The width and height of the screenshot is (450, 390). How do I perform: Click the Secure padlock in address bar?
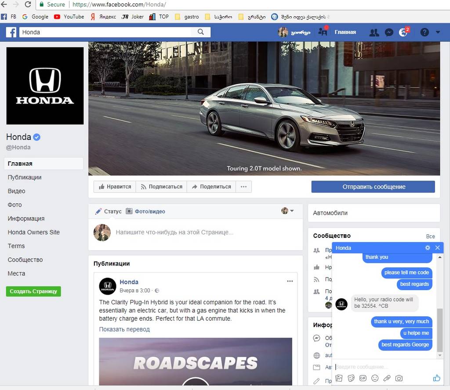[x=42, y=4]
